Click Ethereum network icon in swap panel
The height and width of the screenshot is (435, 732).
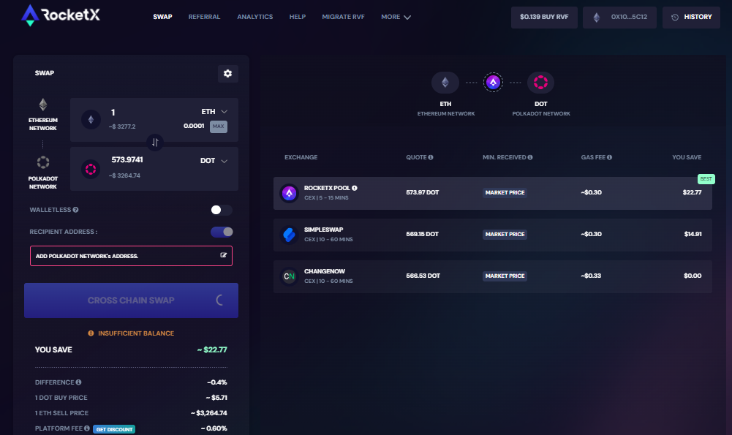pyautogui.click(x=43, y=105)
